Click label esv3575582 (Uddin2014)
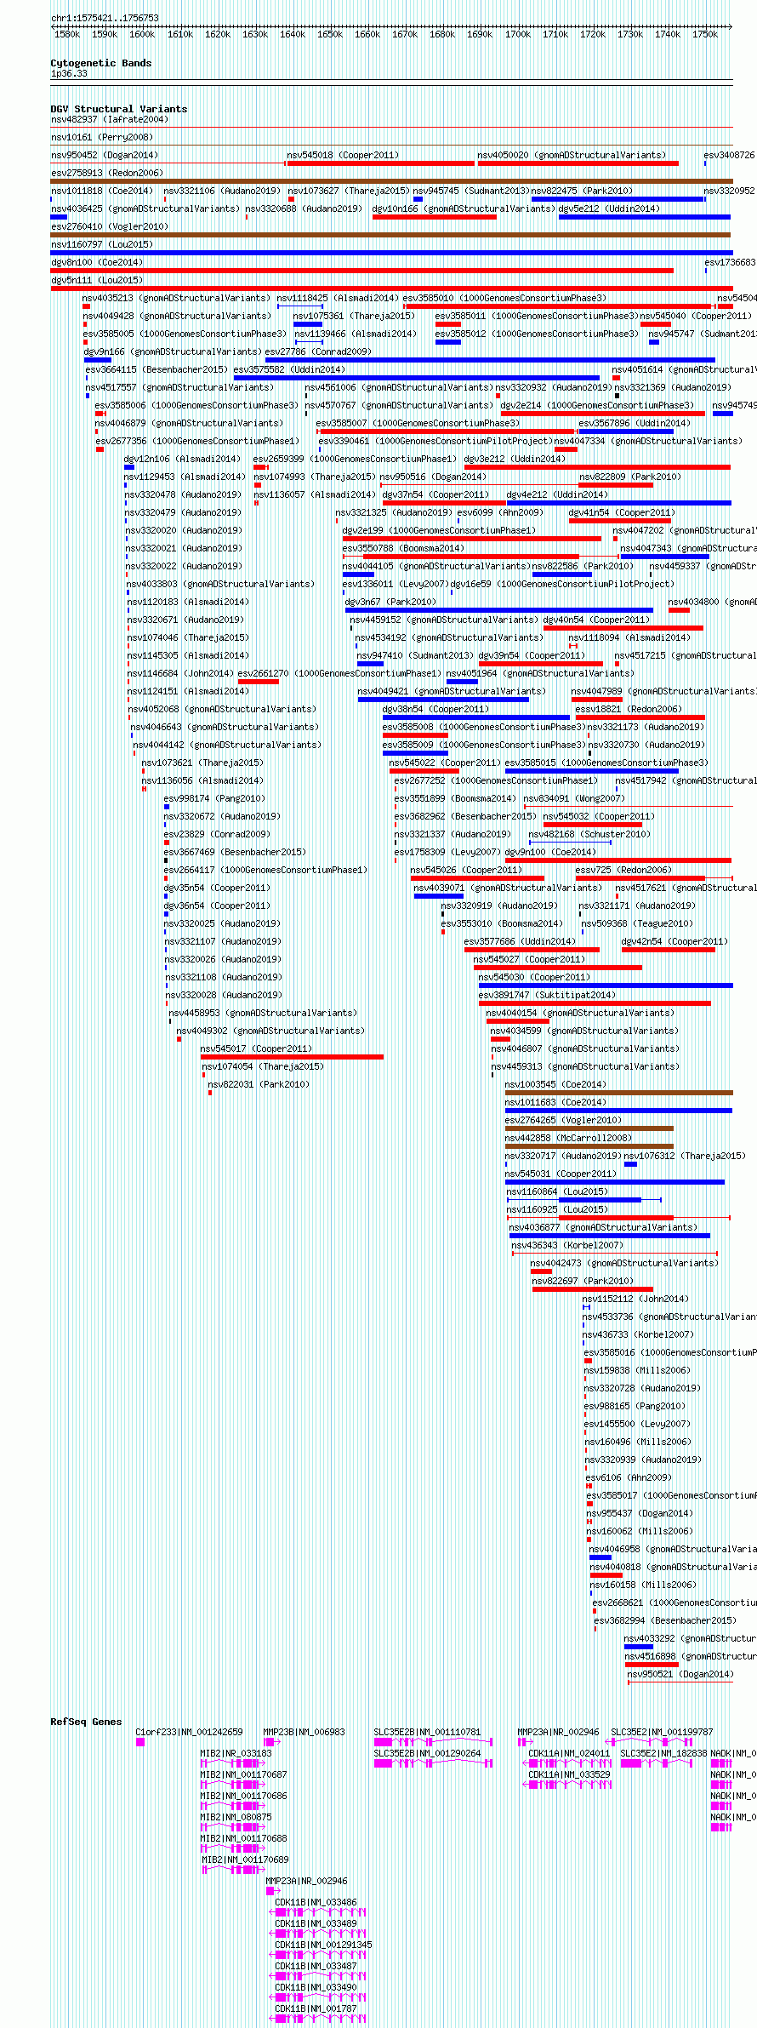This screenshot has width=757, height=2028. point(289,370)
